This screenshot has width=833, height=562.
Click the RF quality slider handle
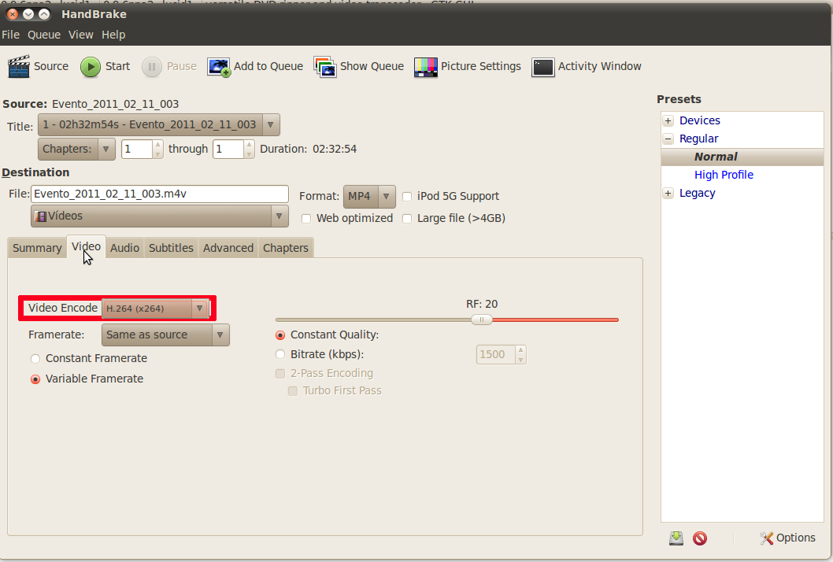click(482, 320)
